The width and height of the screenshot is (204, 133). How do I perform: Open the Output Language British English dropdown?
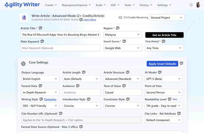pyautogui.click(x=40, y=79)
